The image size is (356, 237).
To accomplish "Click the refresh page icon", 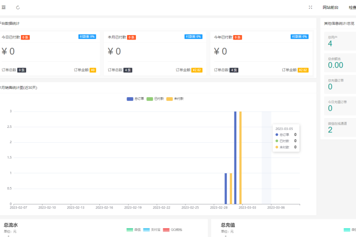I will coord(18,7).
